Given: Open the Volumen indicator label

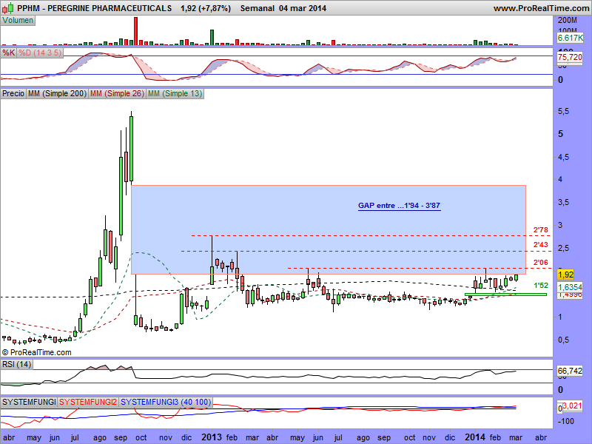Looking at the screenshot, I should (18, 21).
